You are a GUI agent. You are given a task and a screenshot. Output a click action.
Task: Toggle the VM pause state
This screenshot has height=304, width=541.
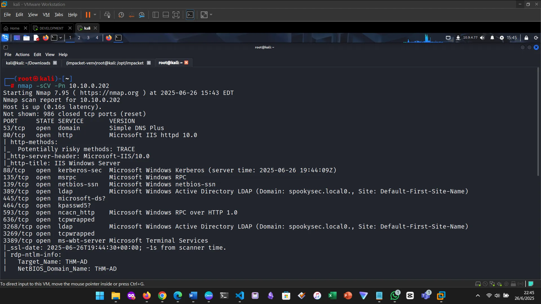[x=88, y=15]
